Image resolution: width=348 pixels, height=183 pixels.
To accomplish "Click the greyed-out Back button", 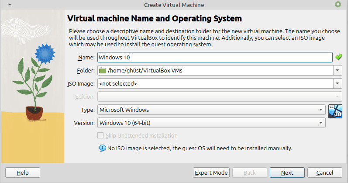I will (249, 173).
